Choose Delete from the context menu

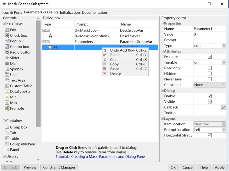point(125,73)
